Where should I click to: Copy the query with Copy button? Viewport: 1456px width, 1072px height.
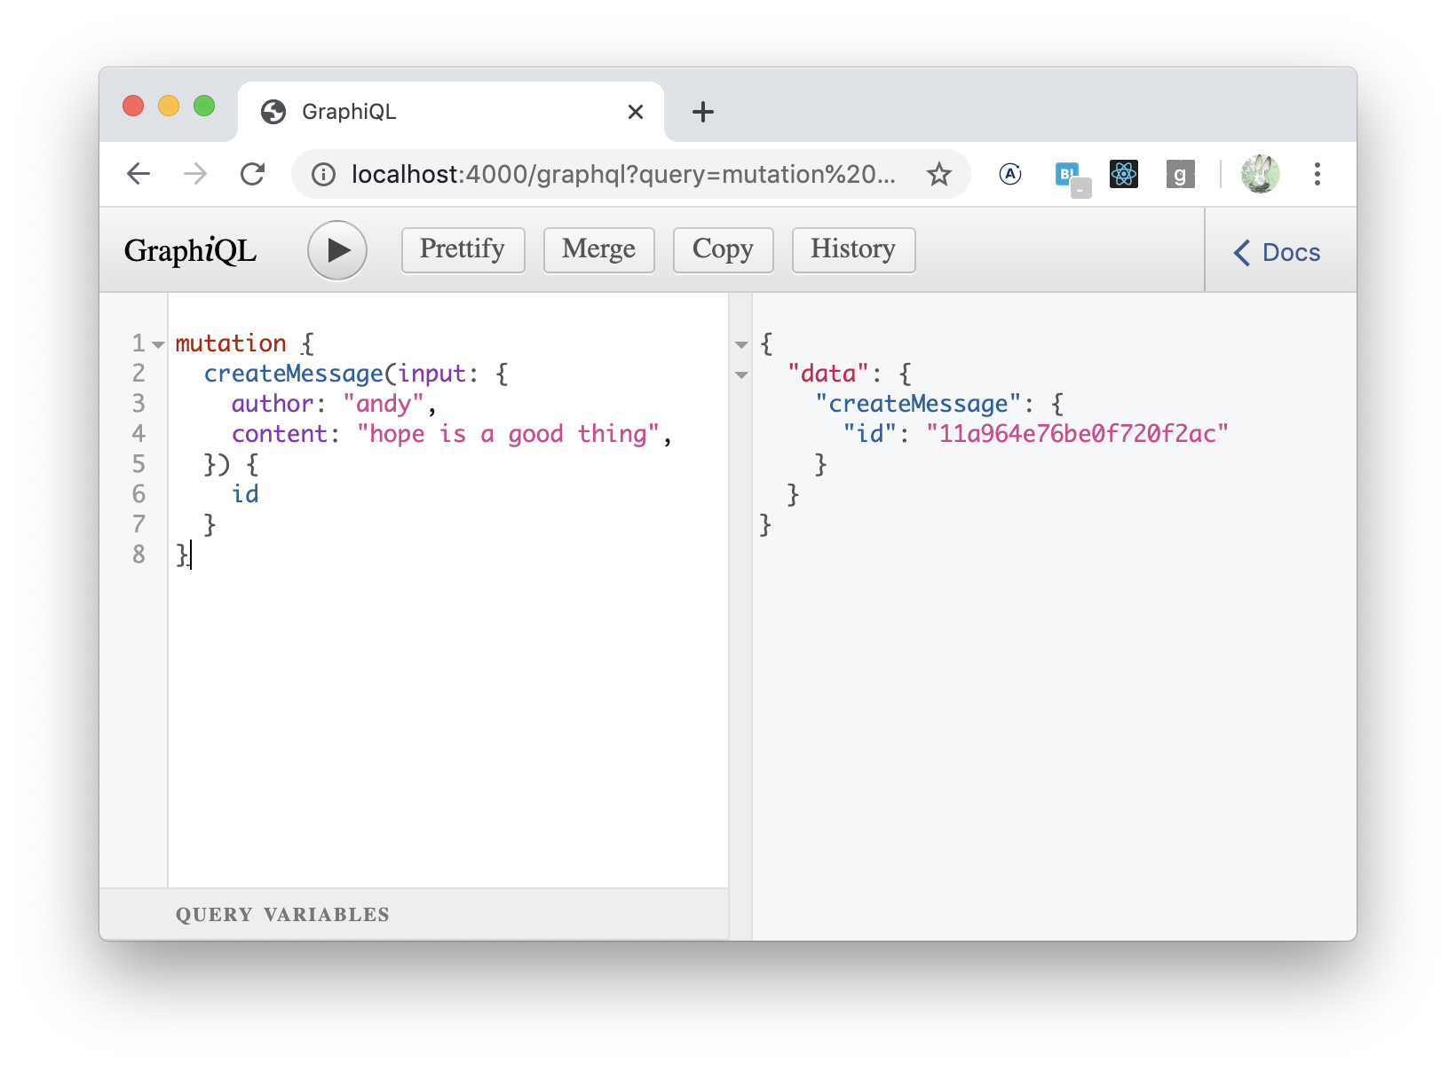[723, 249]
